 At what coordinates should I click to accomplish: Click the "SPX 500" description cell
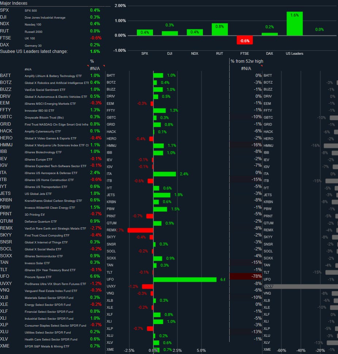(31, 11)
